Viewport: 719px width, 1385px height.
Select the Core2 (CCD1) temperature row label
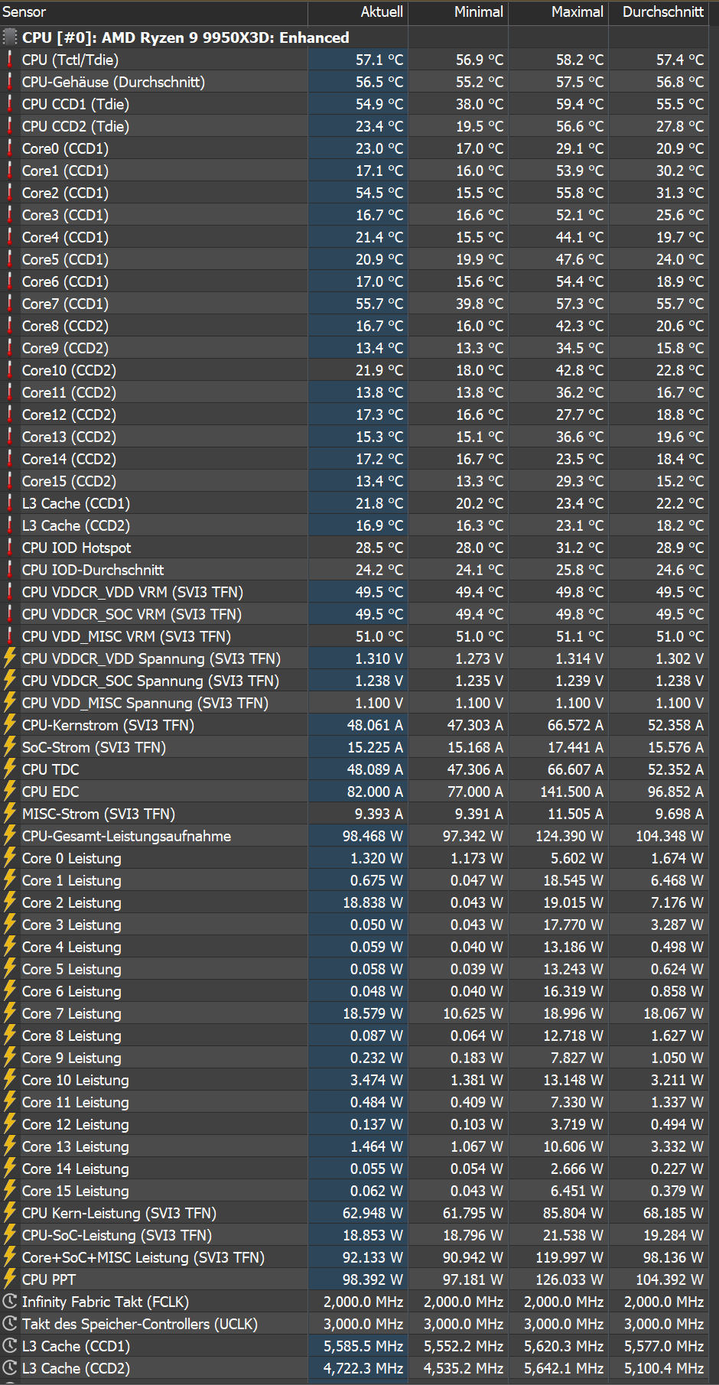(x=65, y=193)
